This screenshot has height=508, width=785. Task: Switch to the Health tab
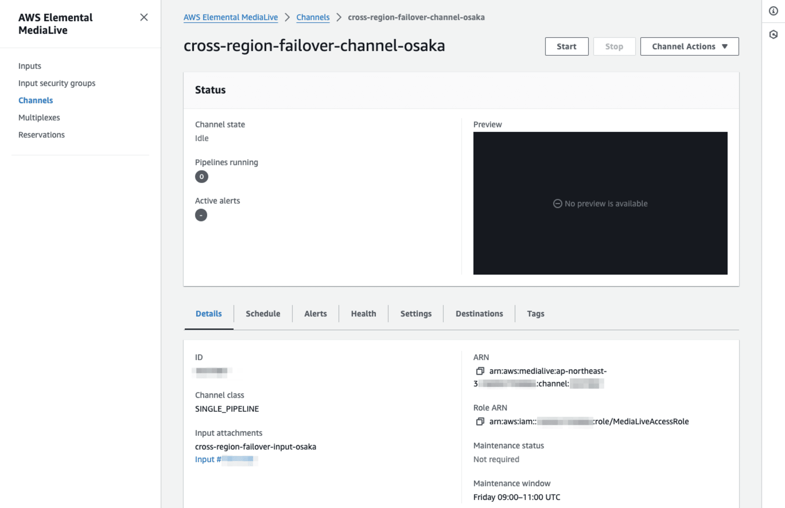point(363,313)
